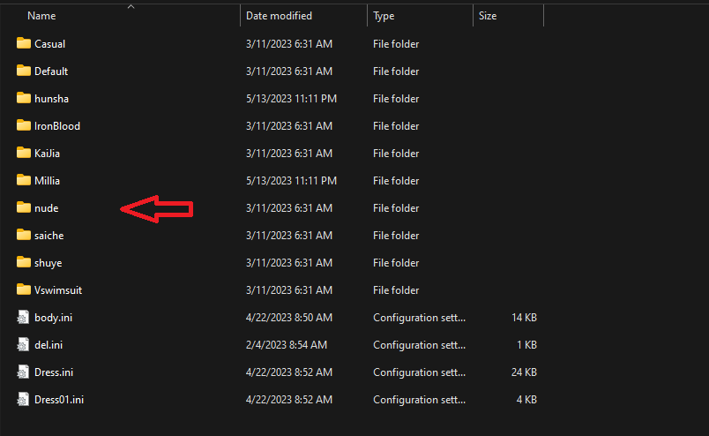
Task: Select the 'shuye' folder name
Action: 48,263
